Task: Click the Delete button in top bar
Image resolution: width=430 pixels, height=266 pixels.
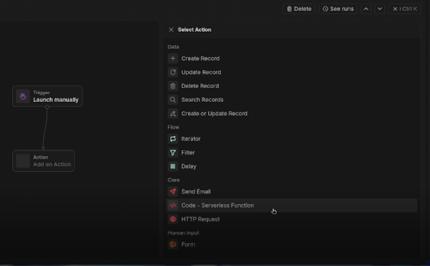Action: pyautogui.click(x=299, y=9)
